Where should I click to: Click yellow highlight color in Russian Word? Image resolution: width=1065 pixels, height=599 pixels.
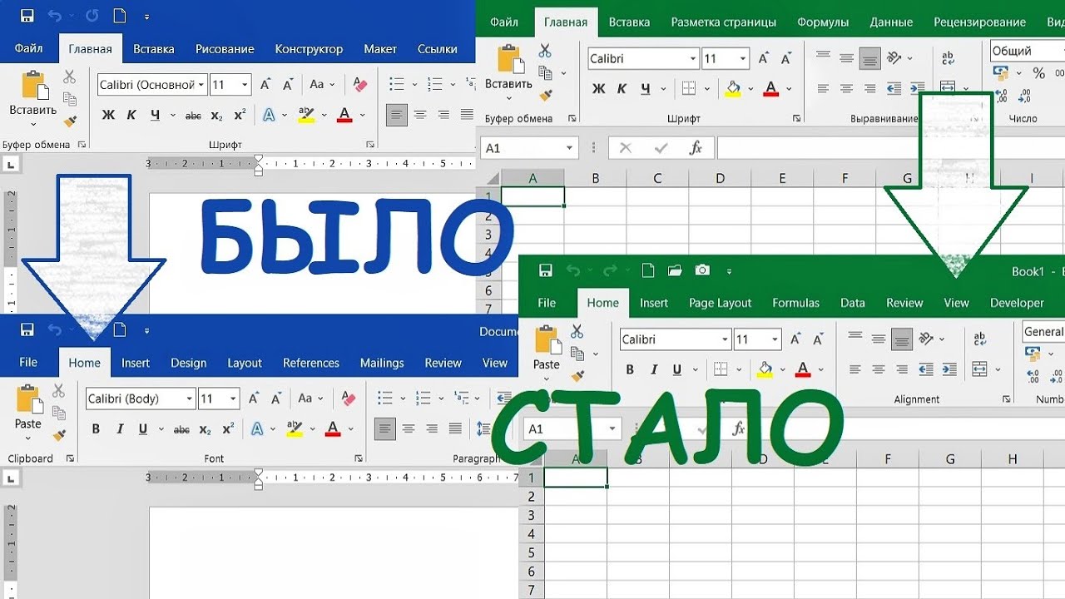pos(305,116)
